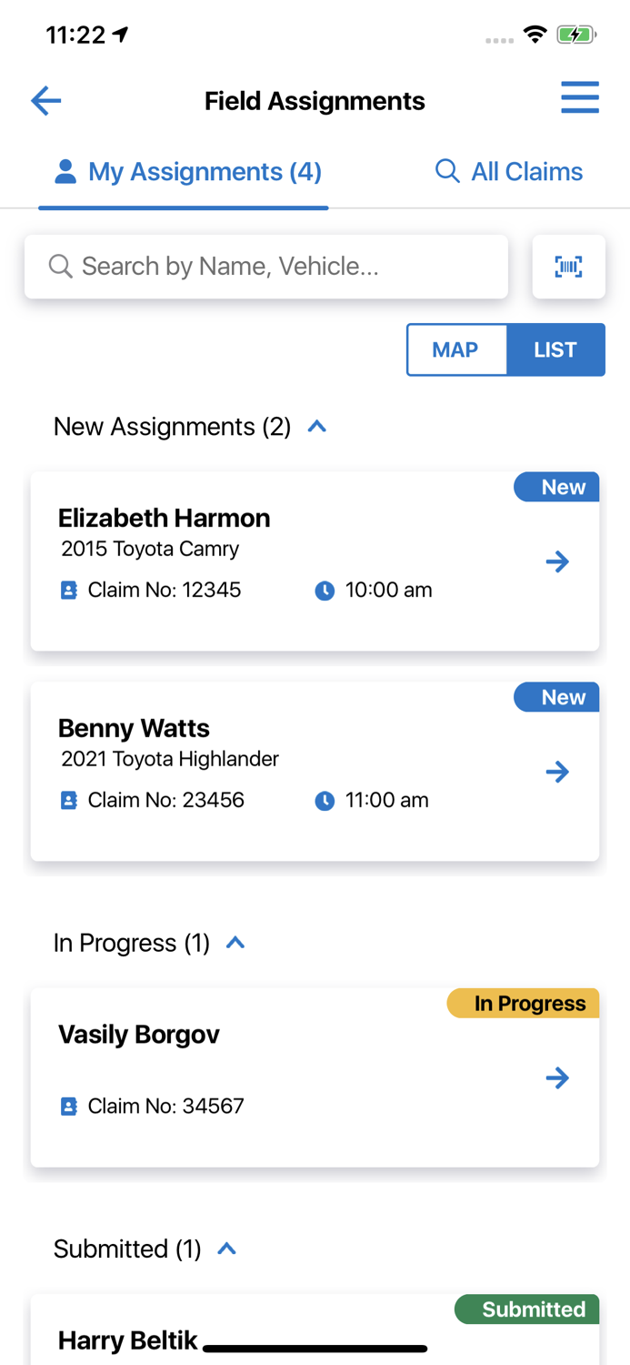Tap the In Progress status badge
This screenshot has width=630, height=1365.
[522, 1003]
